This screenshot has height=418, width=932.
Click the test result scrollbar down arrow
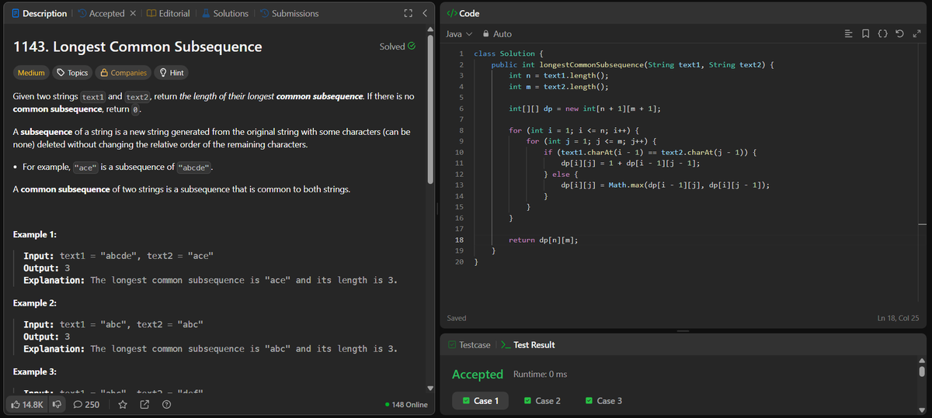pyautogui.click(x=922, y=409)
